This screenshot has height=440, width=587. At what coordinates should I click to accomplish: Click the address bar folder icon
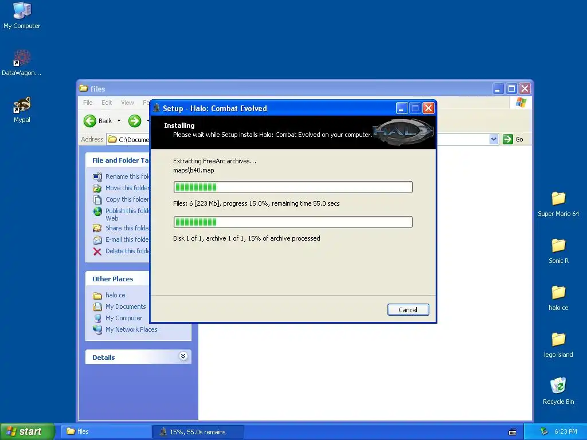click(112, 140)
